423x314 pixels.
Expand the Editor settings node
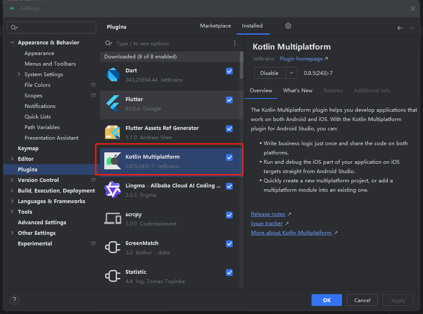coord(12,159)
